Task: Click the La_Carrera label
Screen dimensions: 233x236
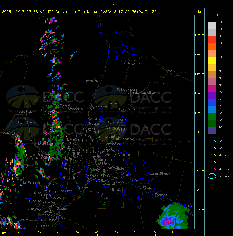Action: click(32, 182)
